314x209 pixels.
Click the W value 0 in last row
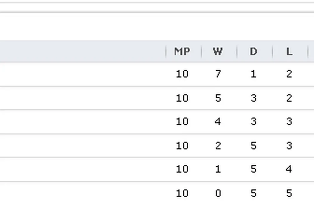[x=218, y=193]
